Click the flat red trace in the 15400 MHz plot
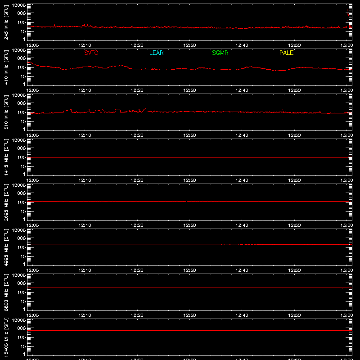The height and width of the screenshot is (360, 360). (189, 331)
